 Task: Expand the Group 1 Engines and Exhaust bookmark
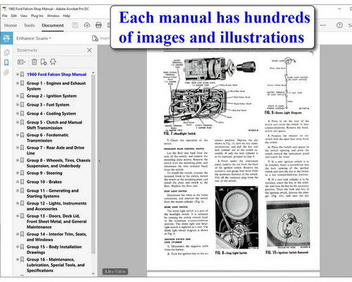(x=18, y=83)
